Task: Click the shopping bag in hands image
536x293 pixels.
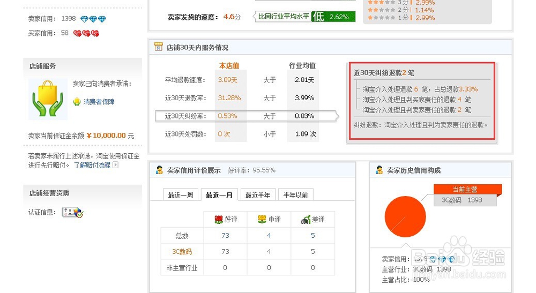Action: point(48,99)
